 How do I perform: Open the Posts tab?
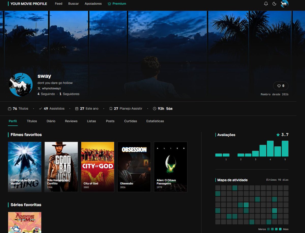click(110, 121)
